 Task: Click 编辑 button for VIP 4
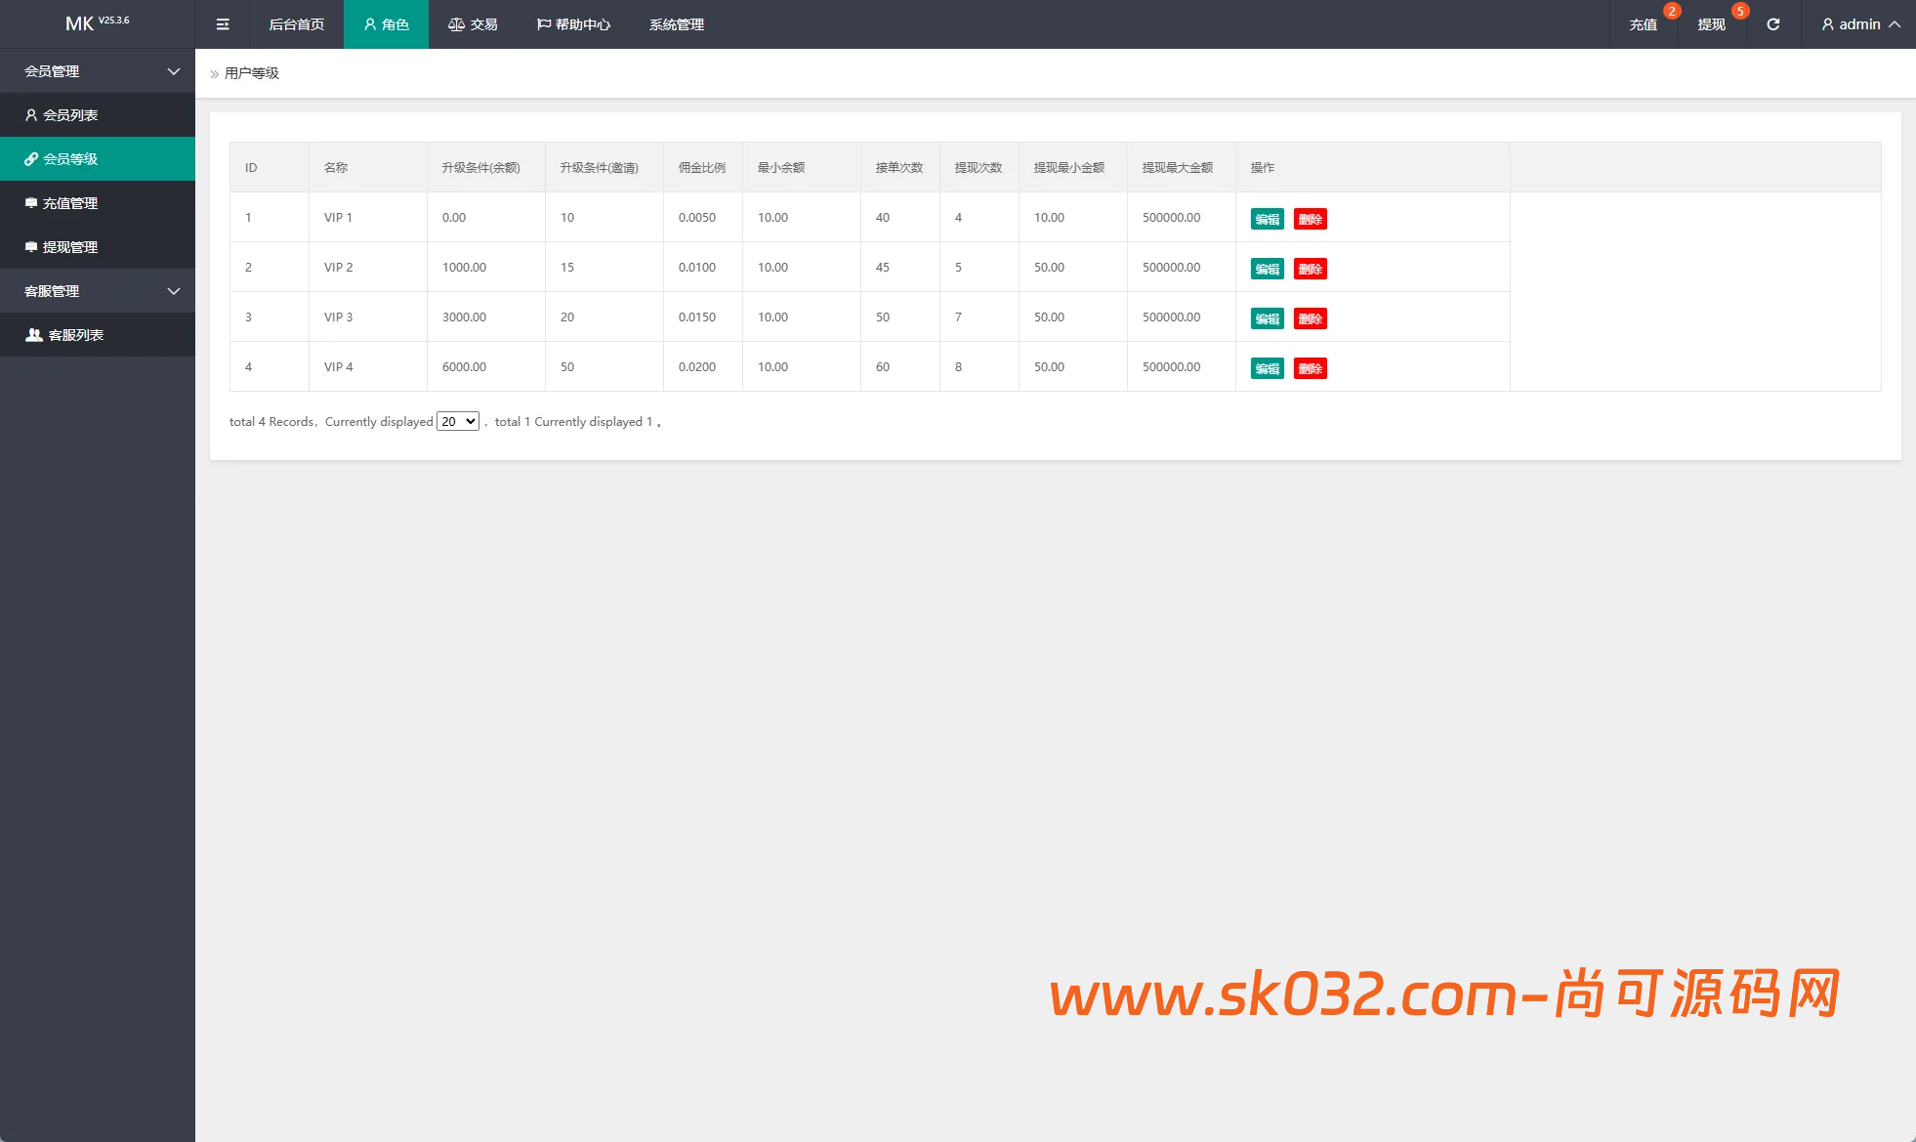pyautogui.click(x=1268, y=368)
